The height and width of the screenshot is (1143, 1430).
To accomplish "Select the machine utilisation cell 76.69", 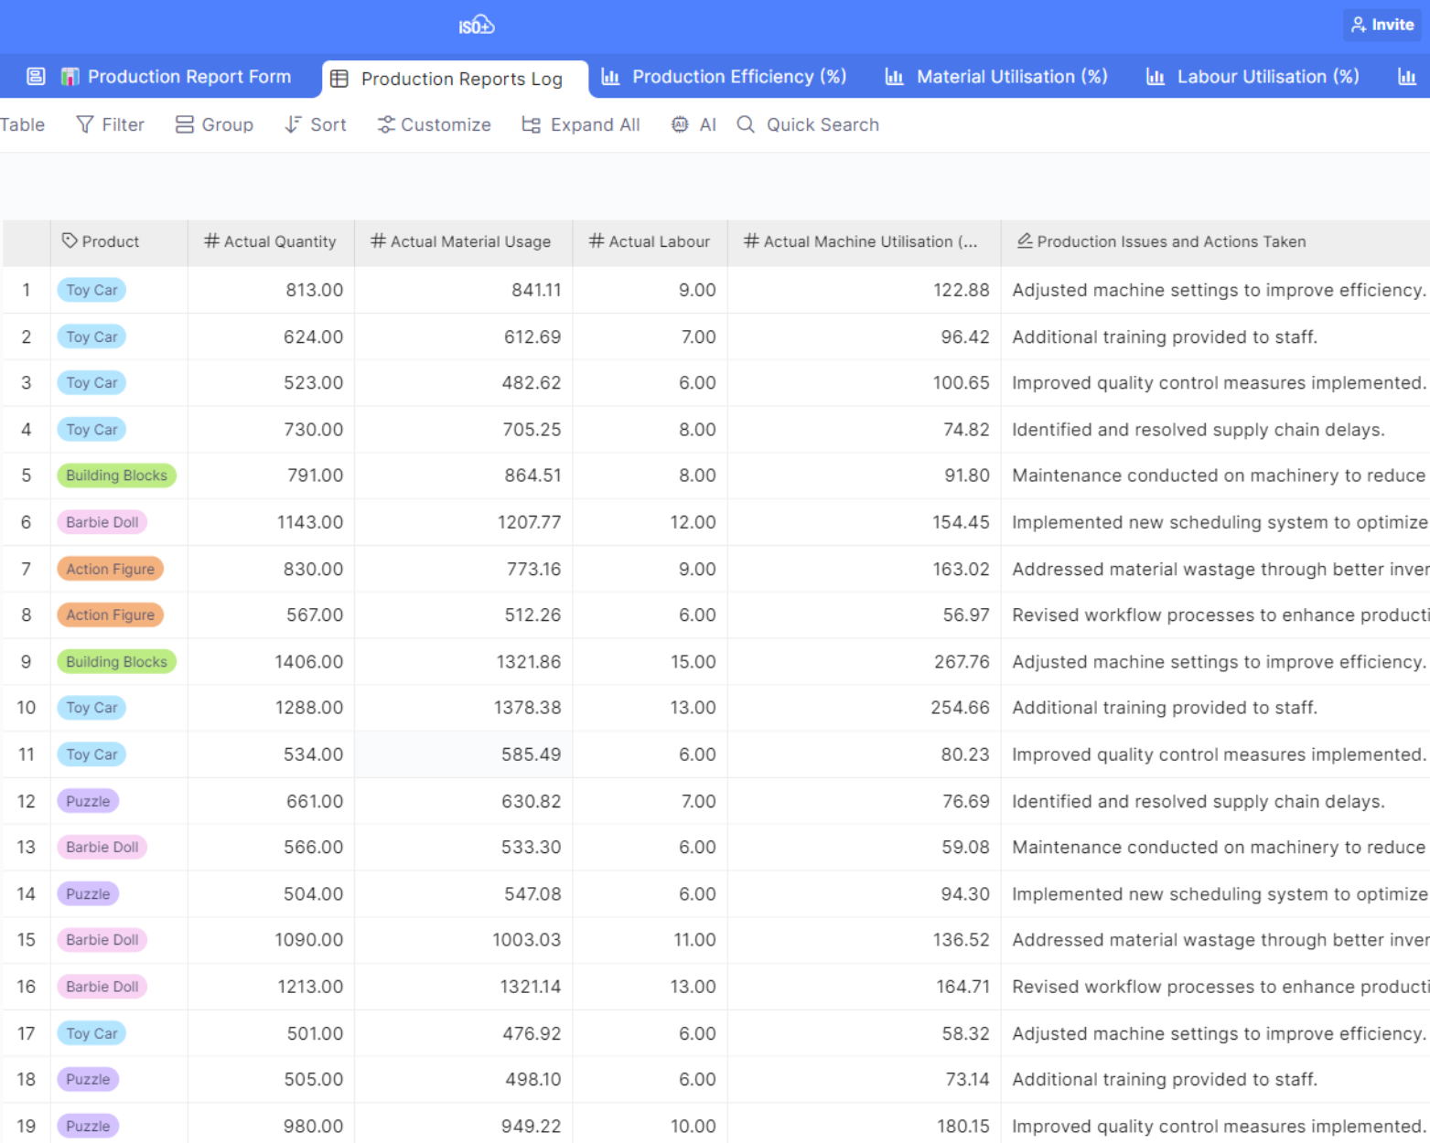I will click(864, 801).
